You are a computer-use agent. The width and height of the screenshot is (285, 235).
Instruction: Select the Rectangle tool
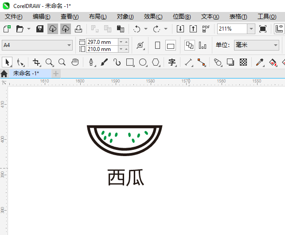[x=130, y=63]
